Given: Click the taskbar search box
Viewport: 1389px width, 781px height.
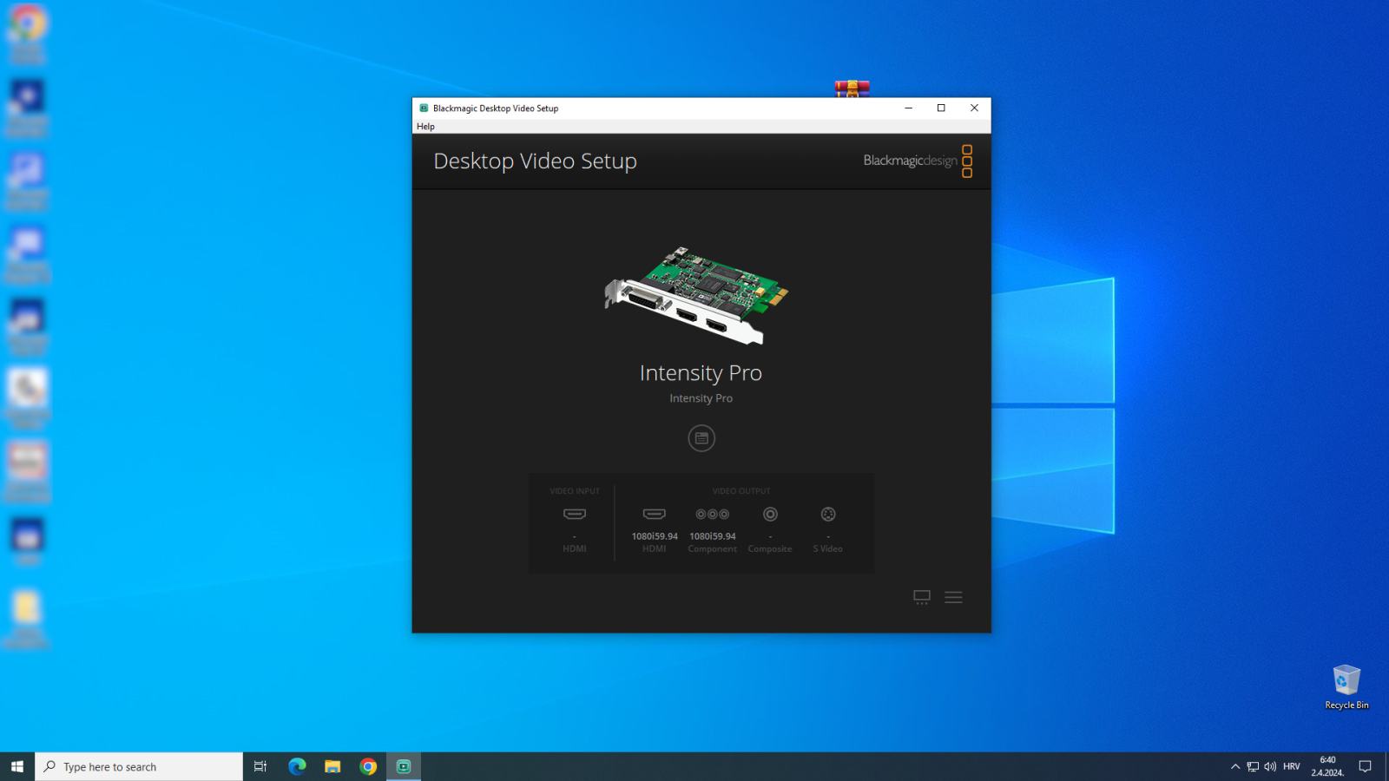Looking at the screenshot, I should click(x=139, y=766).
